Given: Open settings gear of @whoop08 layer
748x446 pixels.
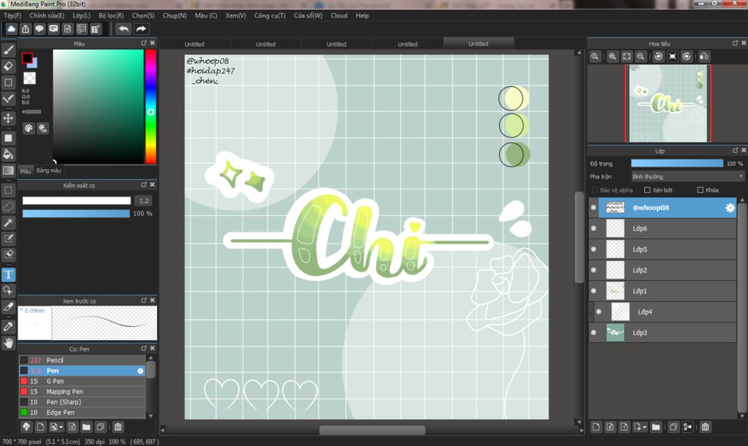Looking at the screenshot, I should (730, 208).
